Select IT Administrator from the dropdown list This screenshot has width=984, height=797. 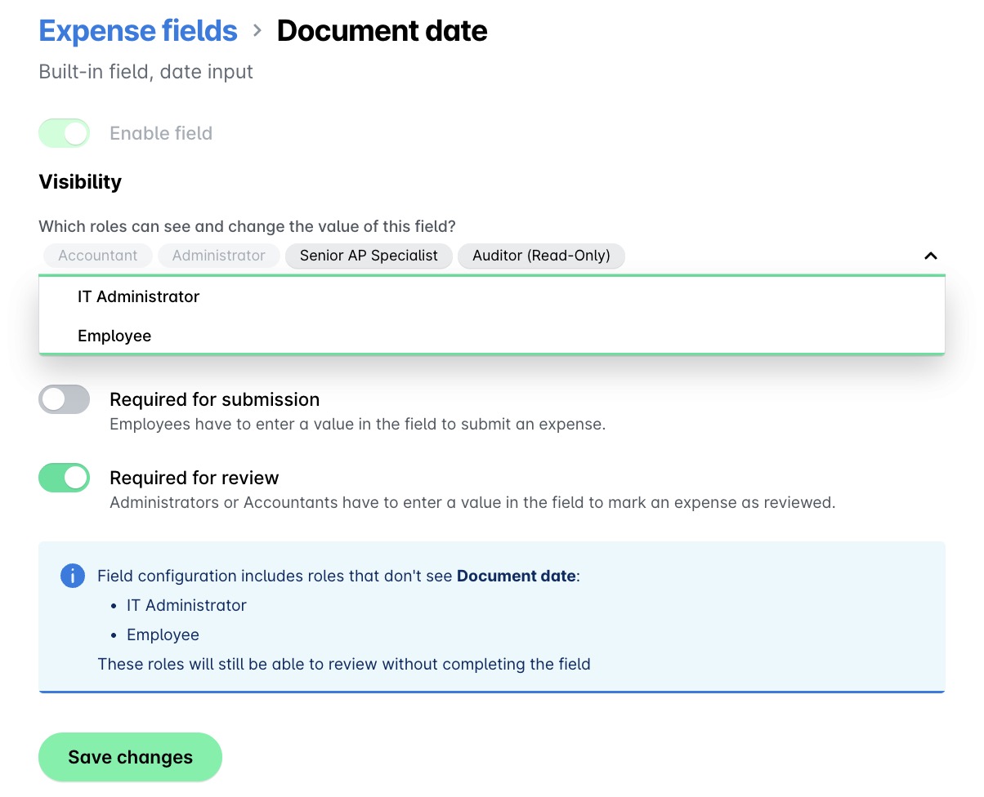(138, 296)
